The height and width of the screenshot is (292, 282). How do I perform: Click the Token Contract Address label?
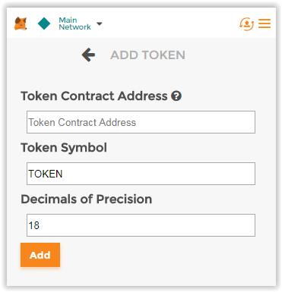click(x=94, y=96)
